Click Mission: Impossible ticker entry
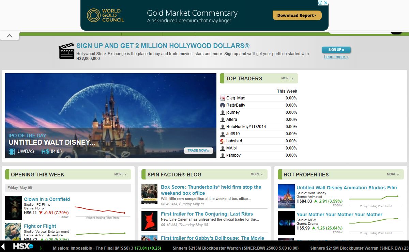This screenshot has width=409, height=252. point(107,248)
